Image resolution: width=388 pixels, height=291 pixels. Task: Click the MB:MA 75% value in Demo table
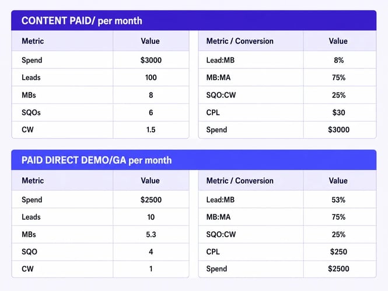(339, 217)
